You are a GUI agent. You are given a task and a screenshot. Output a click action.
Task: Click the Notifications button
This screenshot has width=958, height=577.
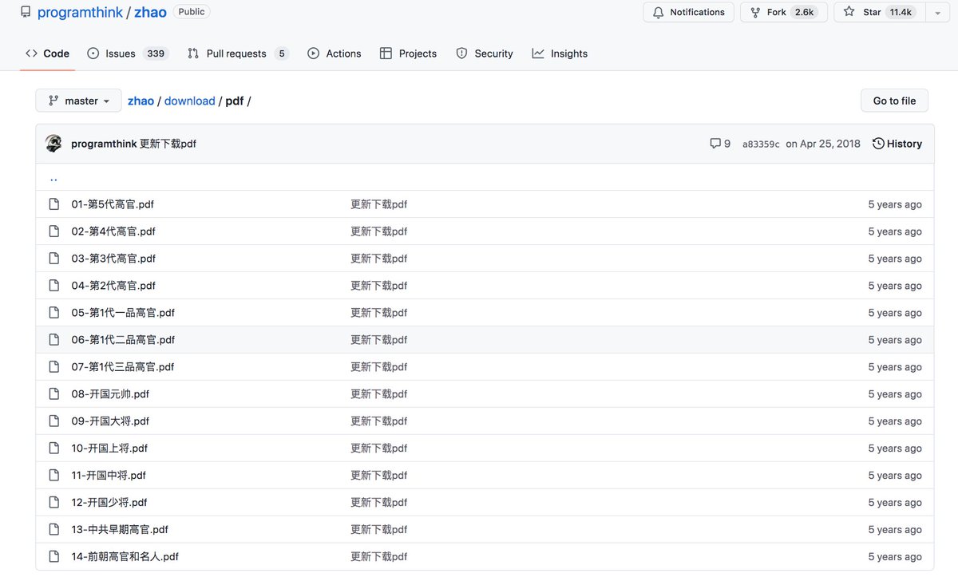pos(688,13)
